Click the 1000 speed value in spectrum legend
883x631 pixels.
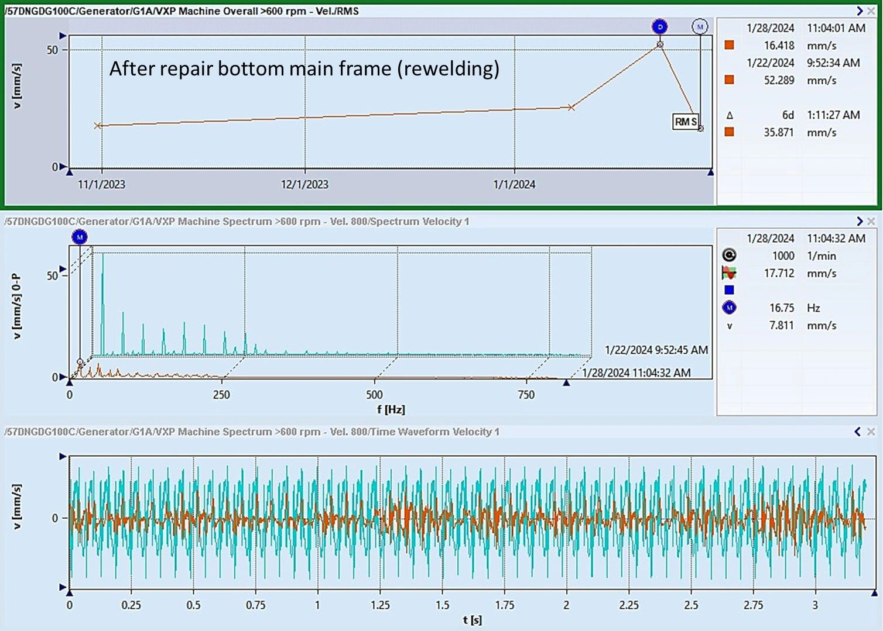(x=783, y=256)
